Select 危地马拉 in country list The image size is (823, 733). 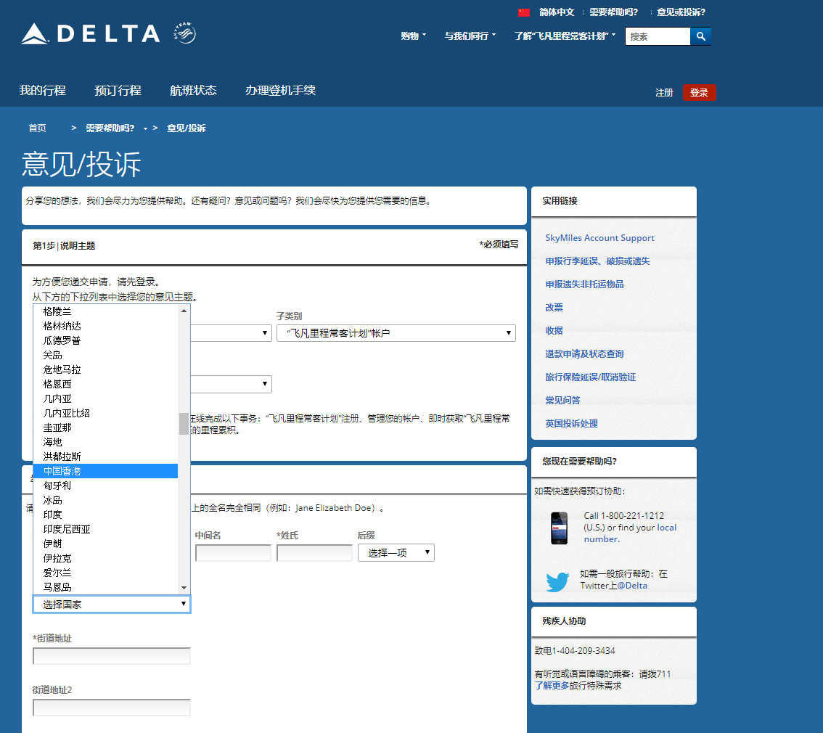click(105, 369)
